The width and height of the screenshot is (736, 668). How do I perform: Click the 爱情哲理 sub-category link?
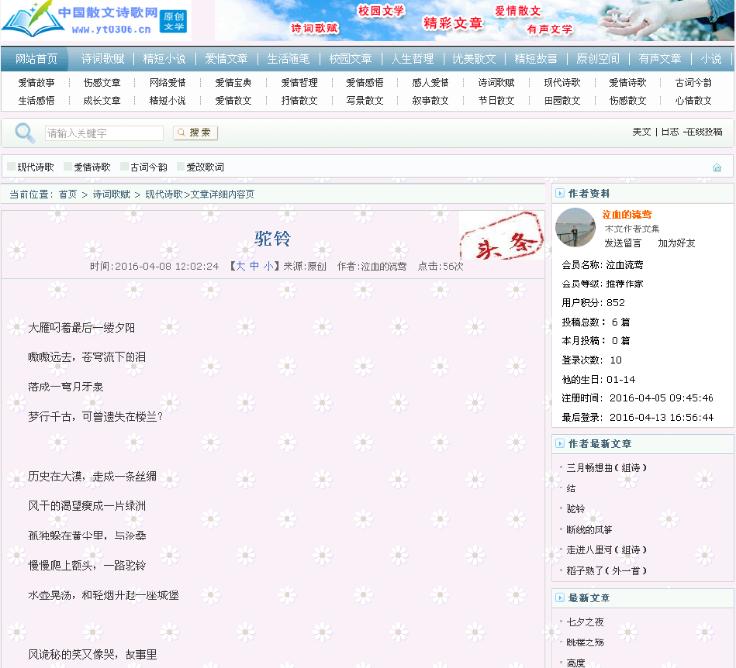(x=299, y=83)
